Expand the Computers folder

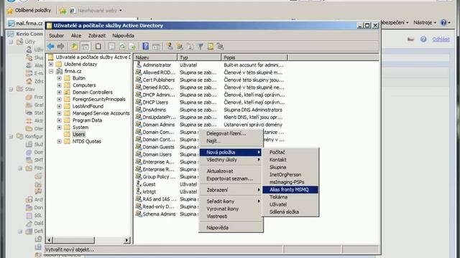point(59,85)
